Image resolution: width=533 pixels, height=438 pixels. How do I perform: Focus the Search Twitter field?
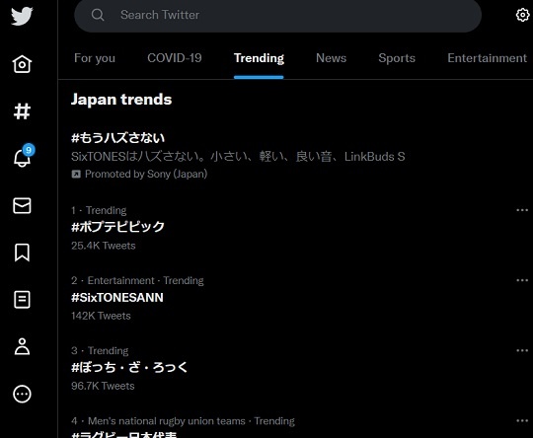277,15
